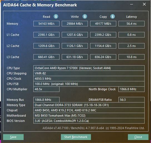Viewport: 151px width, 143px height.
Task: Click Memory Type field DDR4-3733 SDRAM
Action: 89,105
